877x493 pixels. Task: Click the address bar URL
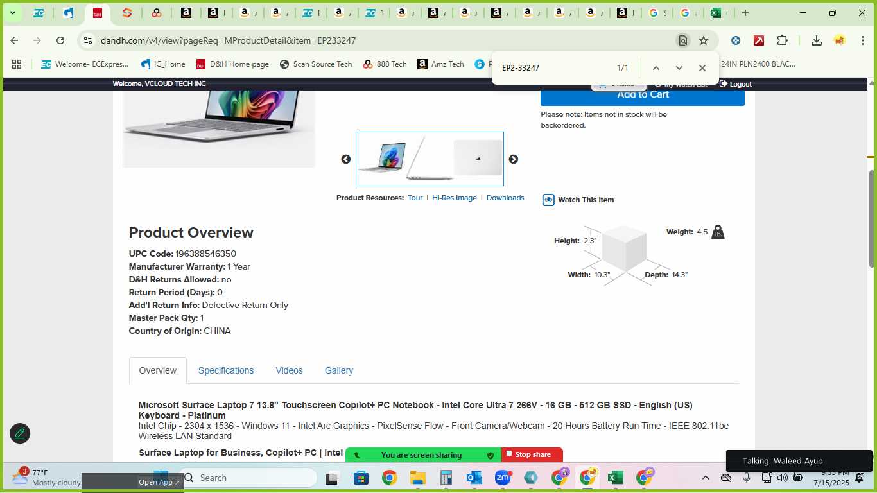(x=228, y=40)
